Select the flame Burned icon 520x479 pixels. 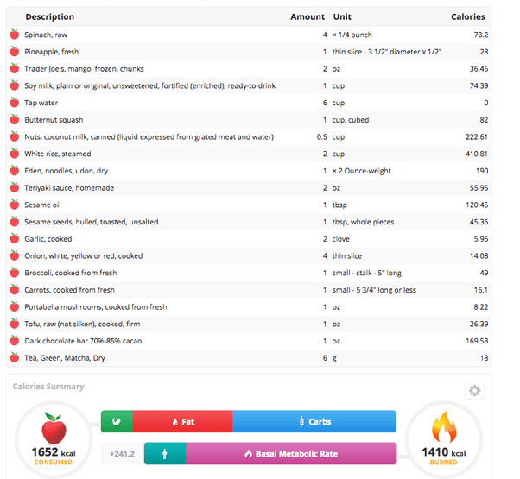click(x=444, y=427)
